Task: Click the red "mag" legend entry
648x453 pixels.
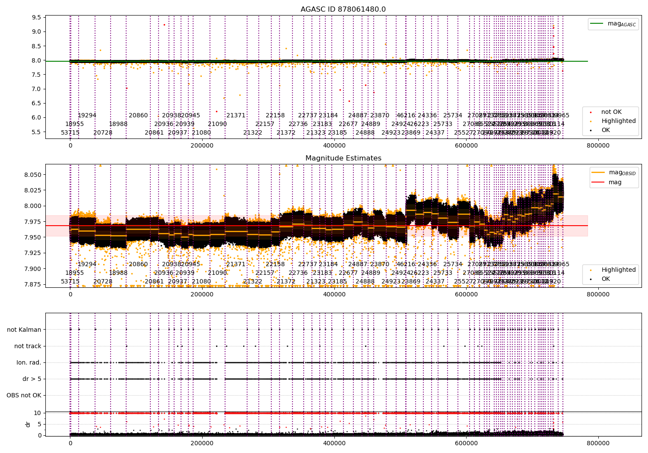Action: point(607,182)
